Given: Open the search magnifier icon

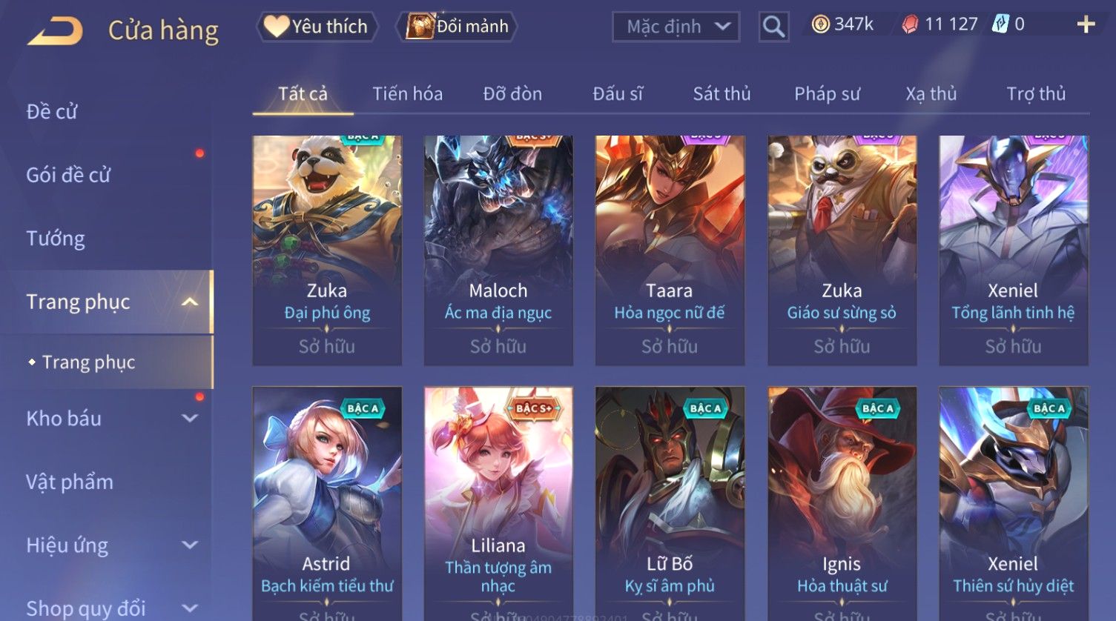Looking at the screenshot, I should [x=773, y=27].
